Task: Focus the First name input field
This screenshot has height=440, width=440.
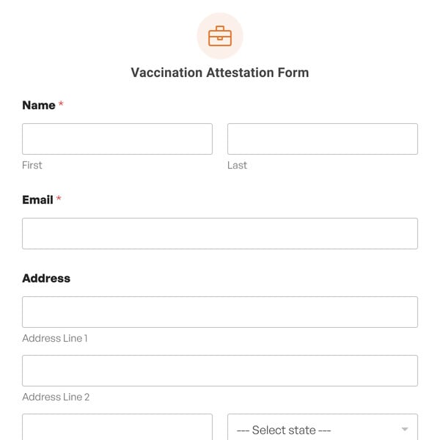Action: 117,139
